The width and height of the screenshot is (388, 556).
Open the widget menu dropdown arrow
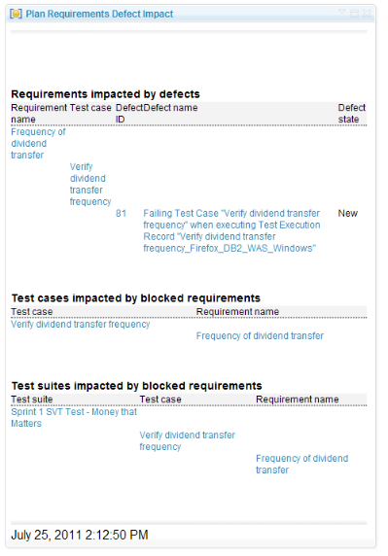pyautogui.click(x=341, y=13)
